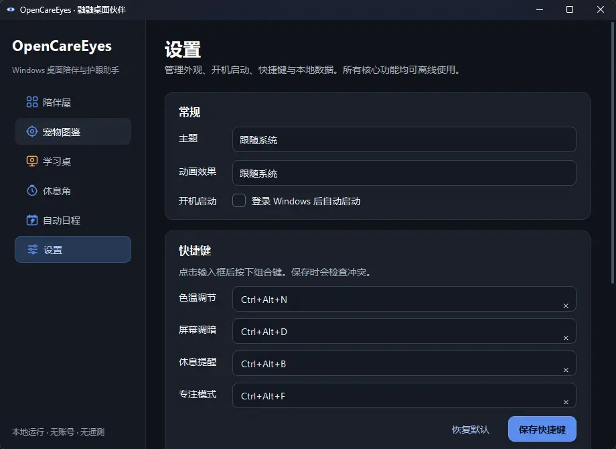Screen dimensions: 616x449
Task: Click the 常规 section heading
Action: [189, 112]
